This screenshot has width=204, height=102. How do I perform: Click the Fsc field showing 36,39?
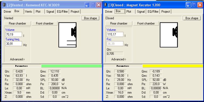[115, 44]
